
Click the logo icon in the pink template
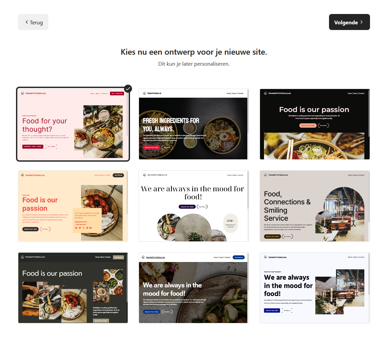pyautogui.click(x=23, y=93)
